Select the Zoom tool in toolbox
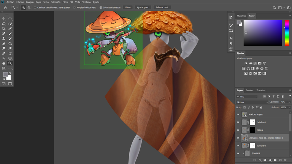The height and width of the screenshot is (164, 292). (x=10, y=63)
